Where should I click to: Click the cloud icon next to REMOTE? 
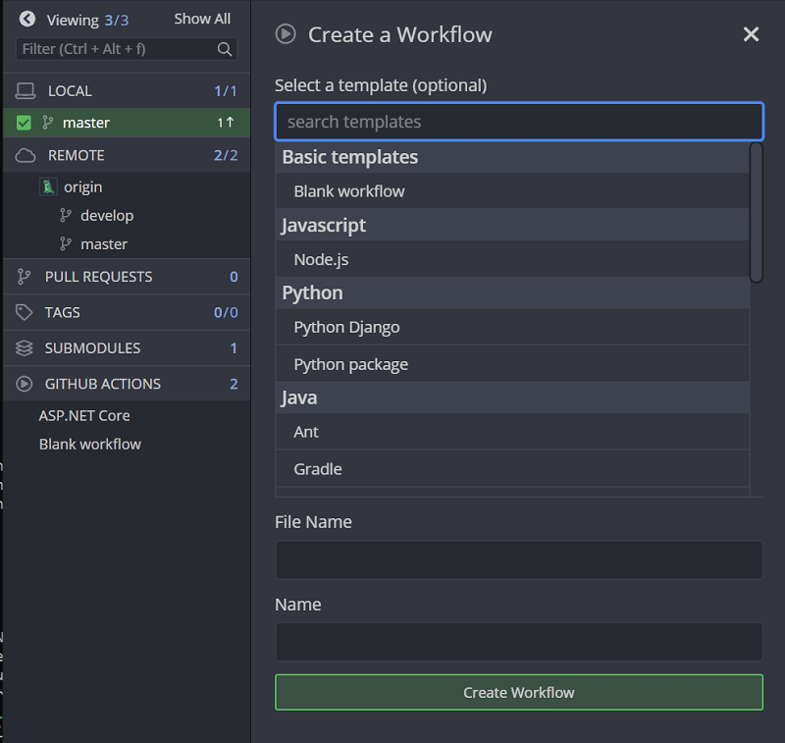point(25,156)
